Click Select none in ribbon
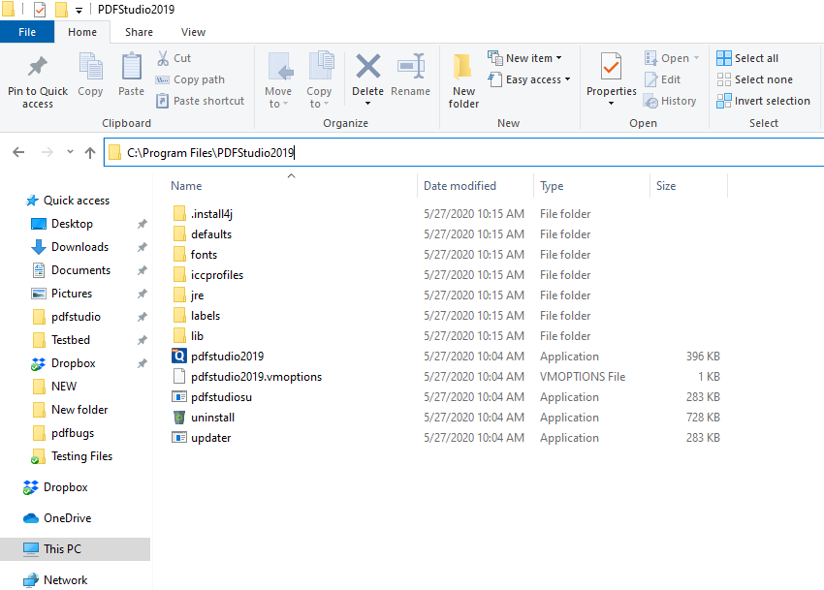Viewport: 824px width, 590px height. click(754, 79)
